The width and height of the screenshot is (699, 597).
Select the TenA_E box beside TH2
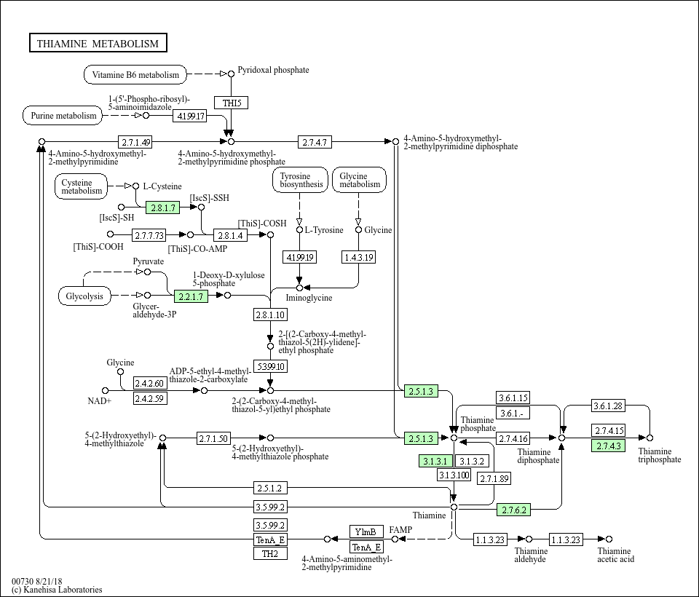(270, 539)
